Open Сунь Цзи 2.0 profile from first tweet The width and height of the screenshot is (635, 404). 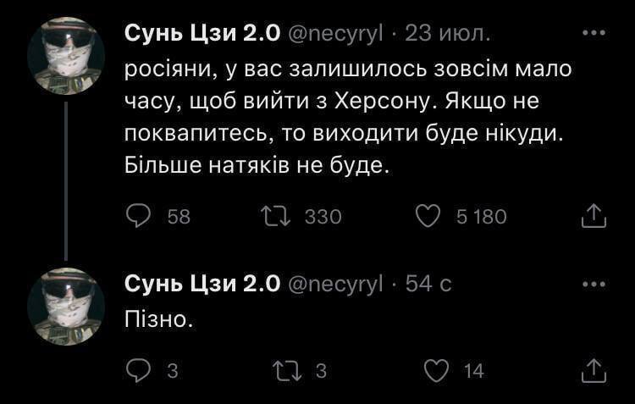tap(202, 34)
